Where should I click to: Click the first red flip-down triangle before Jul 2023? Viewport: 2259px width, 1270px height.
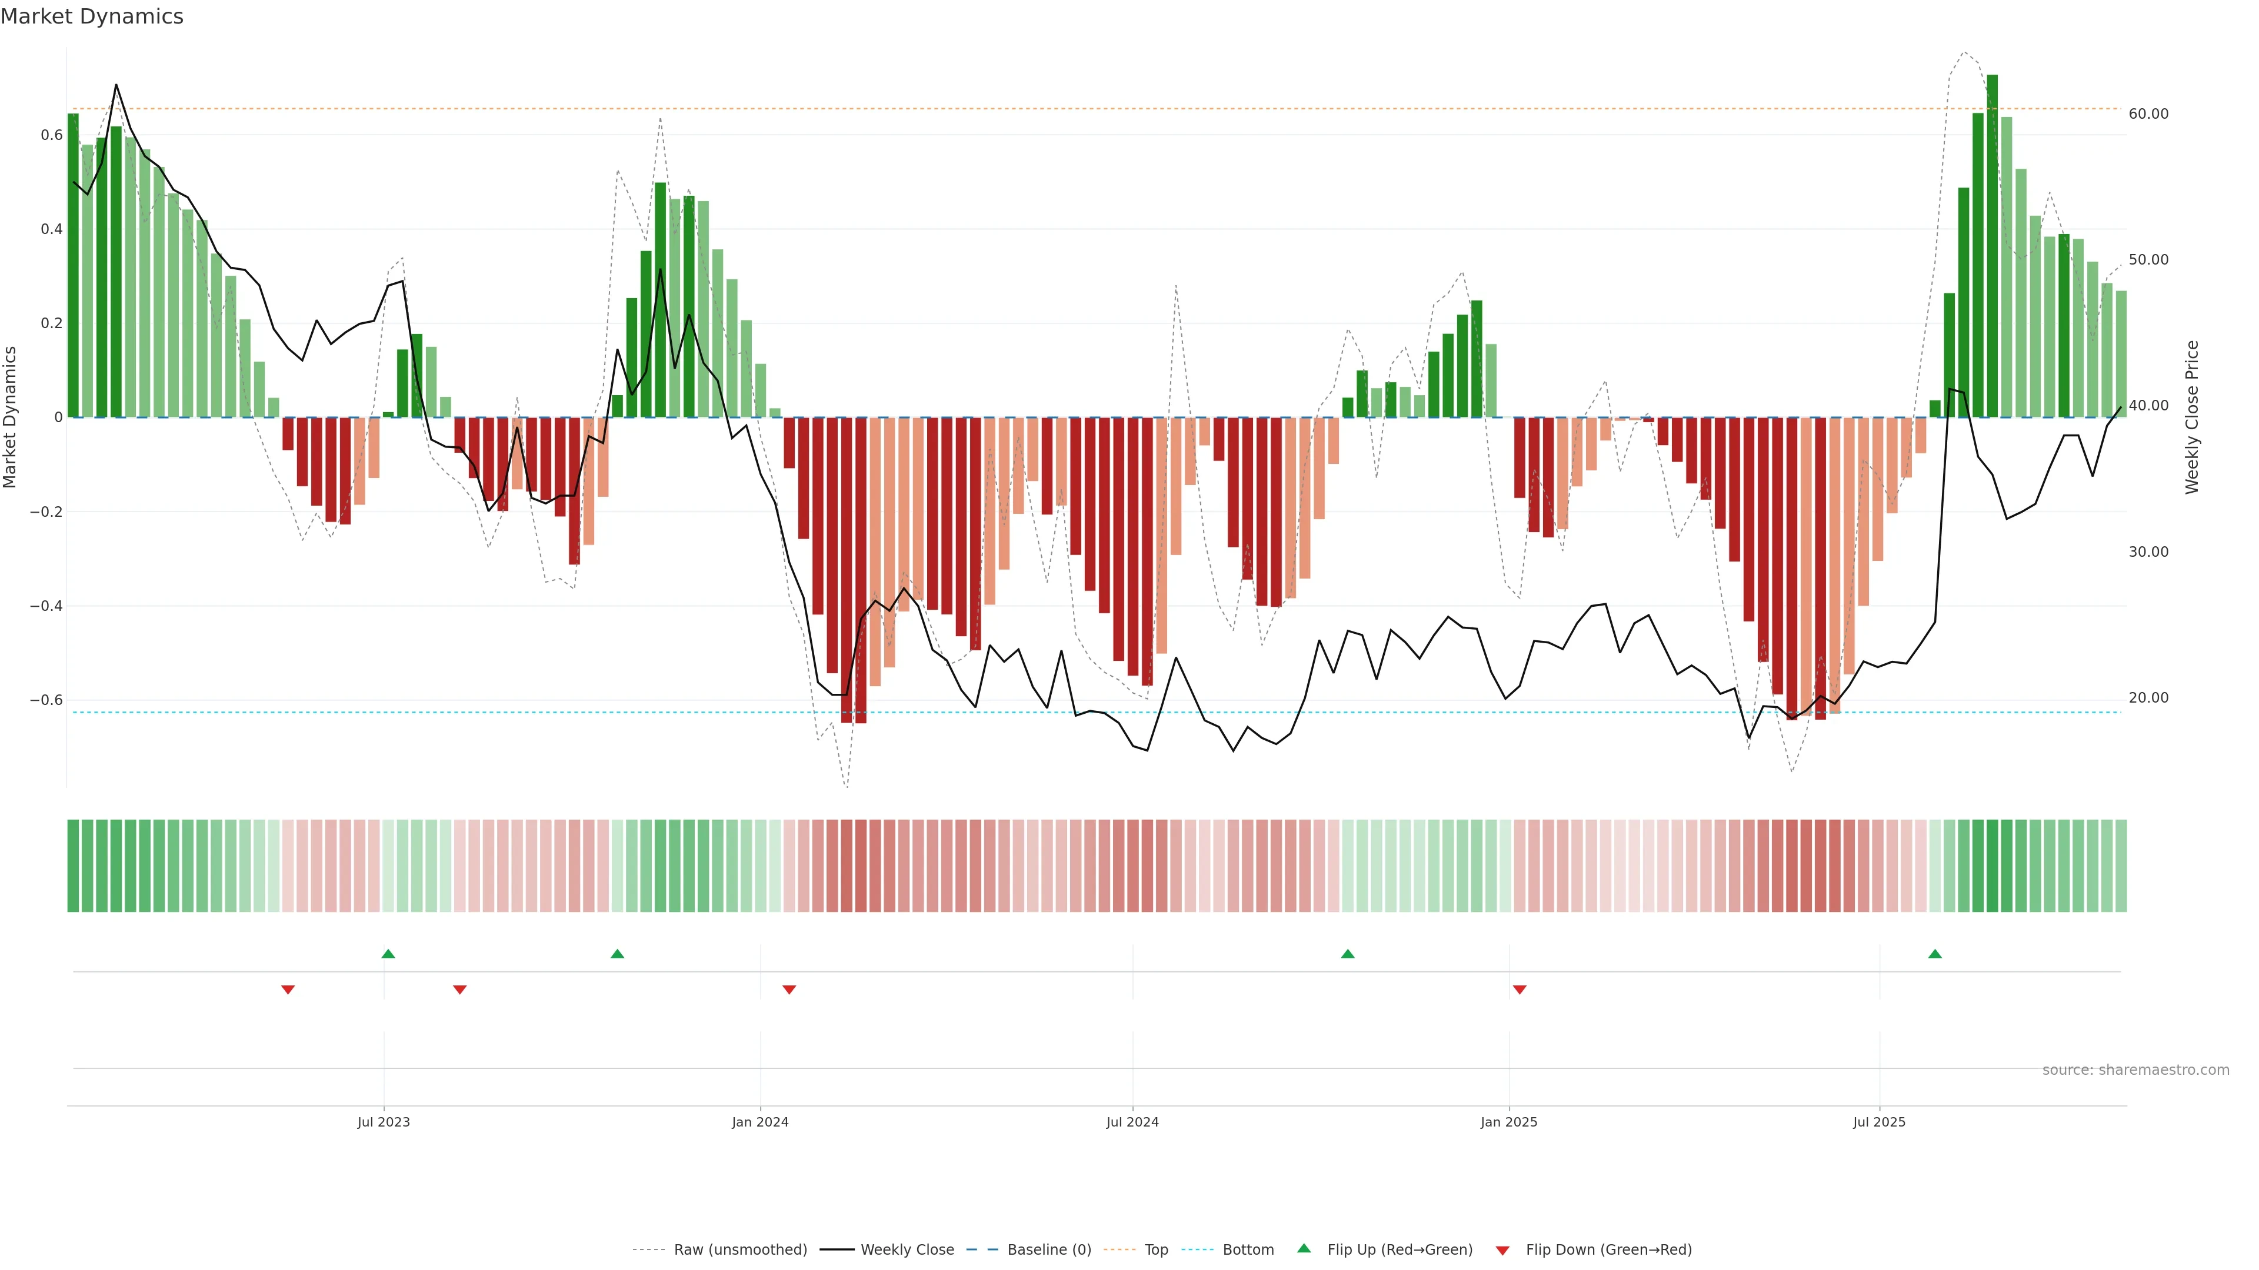[288, 990]
